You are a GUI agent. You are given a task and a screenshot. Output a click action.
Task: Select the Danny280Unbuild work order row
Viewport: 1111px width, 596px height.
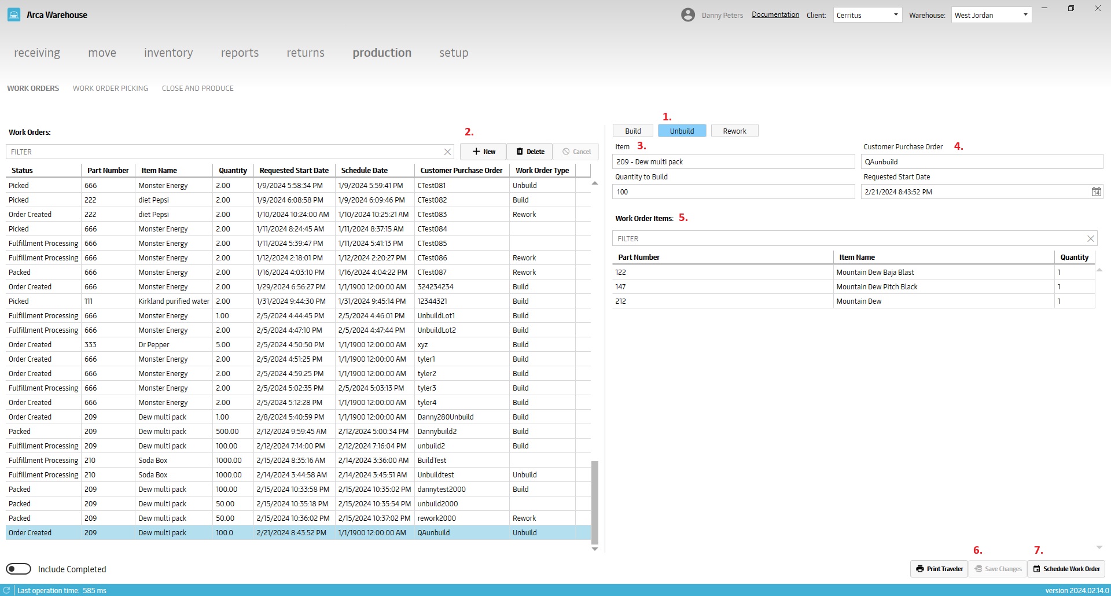point(299,417)
